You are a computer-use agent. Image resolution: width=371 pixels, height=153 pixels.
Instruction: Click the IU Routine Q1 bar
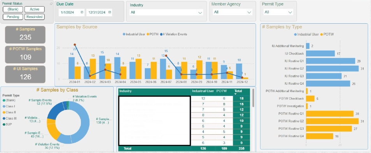[x=331, y=61]
